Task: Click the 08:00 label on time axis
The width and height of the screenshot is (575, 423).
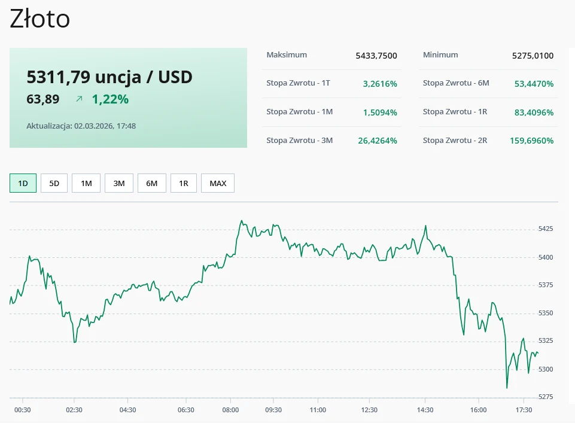Action: click(230, 410)
